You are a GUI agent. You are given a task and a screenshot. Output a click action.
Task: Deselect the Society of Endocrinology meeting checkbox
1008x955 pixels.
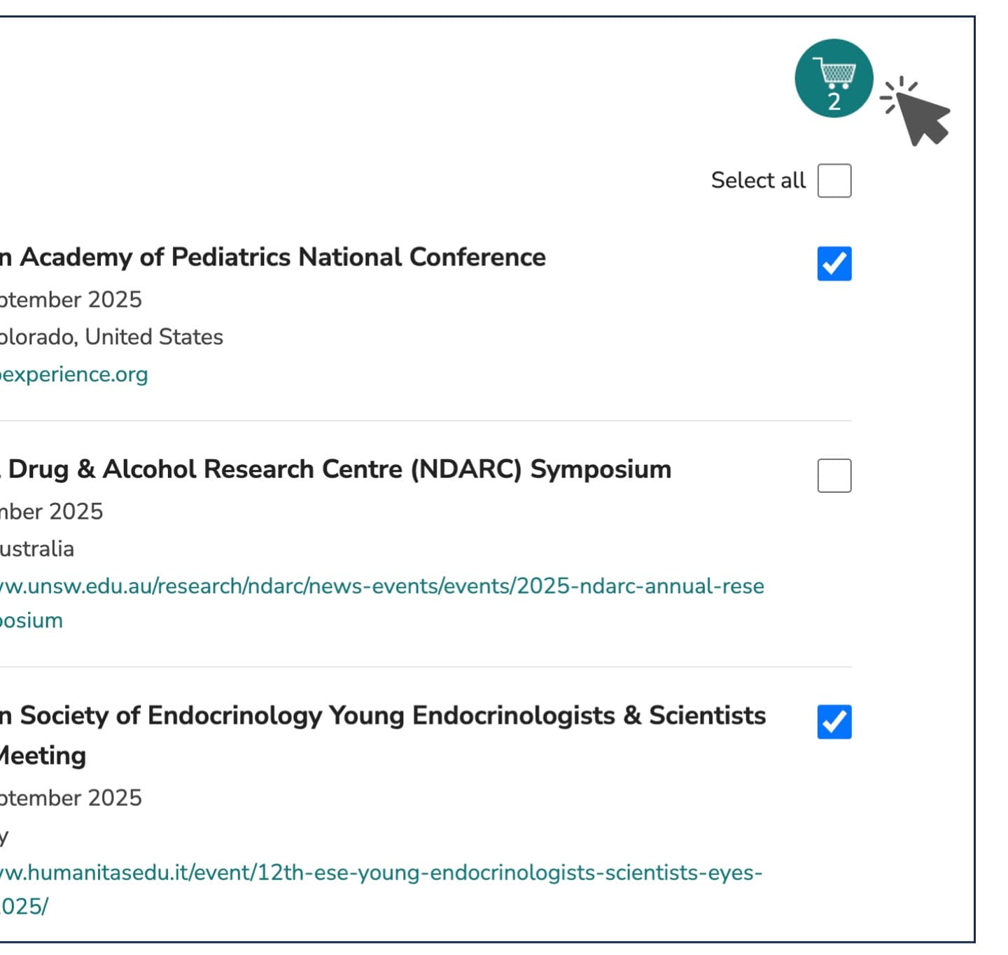click(x=834, y=722)
